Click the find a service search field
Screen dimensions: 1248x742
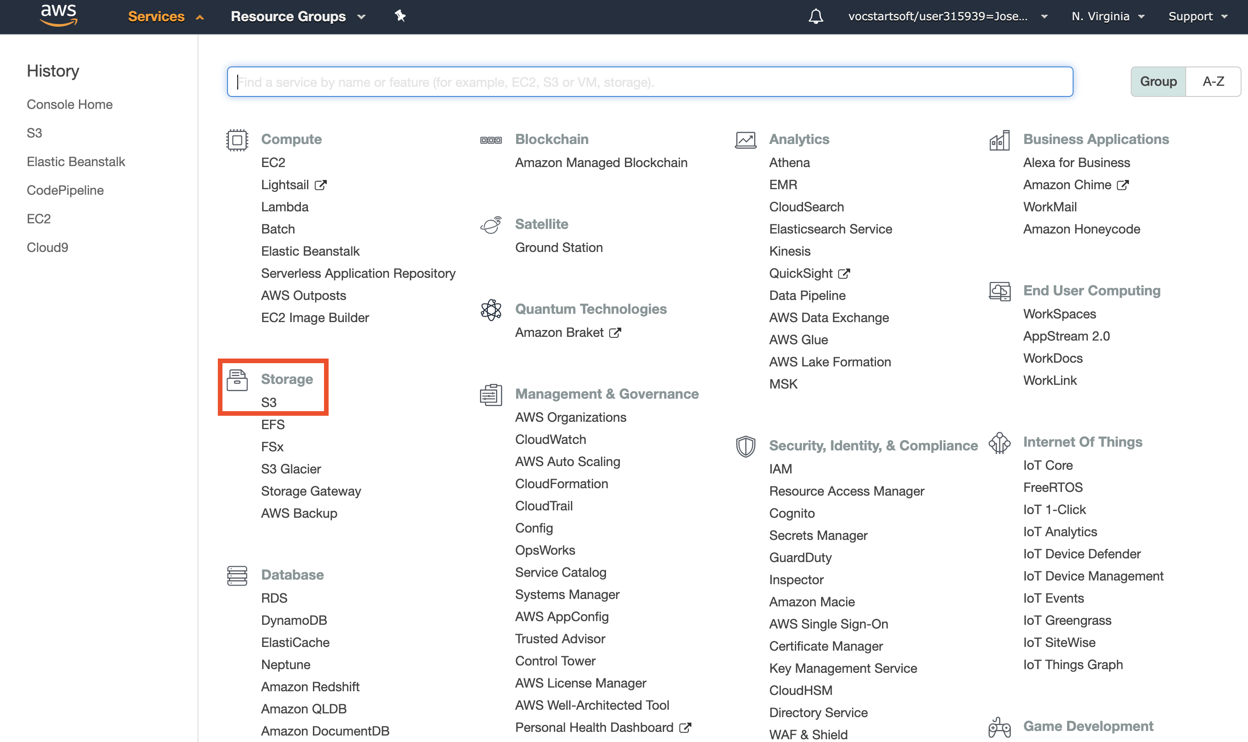click(x=649, y=82)
